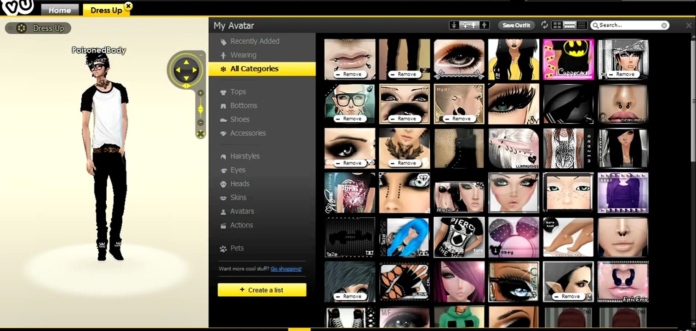Focus the inventory search field
This screenshot has height=331, width=696.
(x=629, y=25)
